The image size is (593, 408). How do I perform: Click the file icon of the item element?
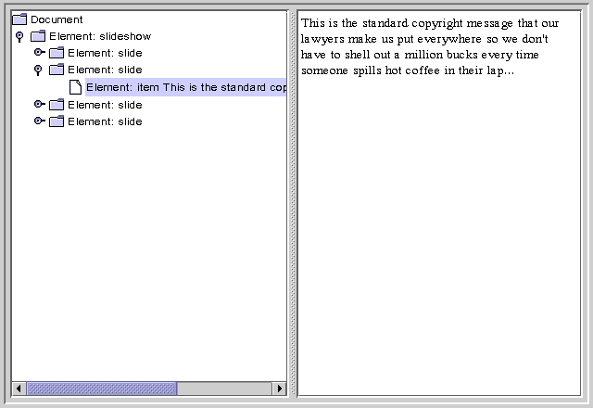(75, 87)
